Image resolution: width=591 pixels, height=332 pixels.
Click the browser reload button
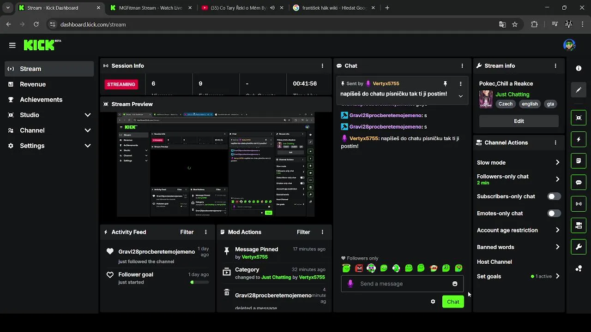(36, 24)
